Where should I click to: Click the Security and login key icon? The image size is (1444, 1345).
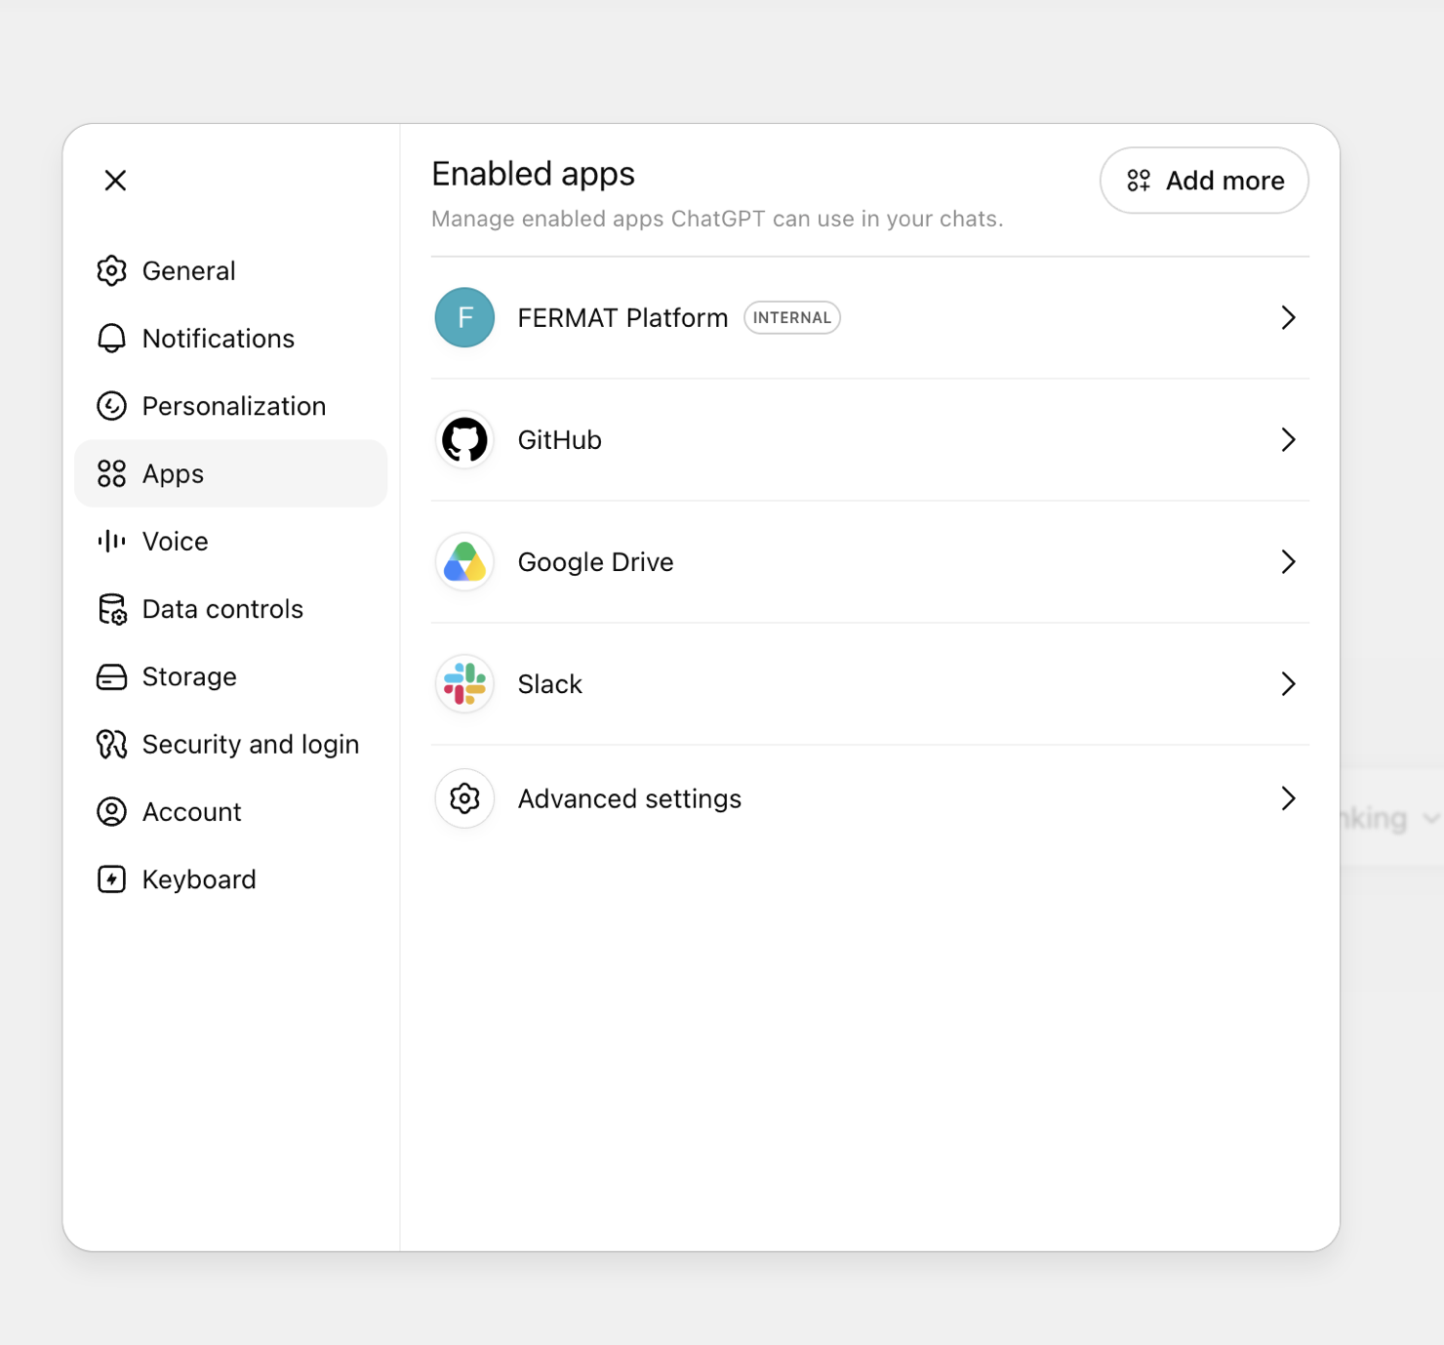[x=112, y=745]
